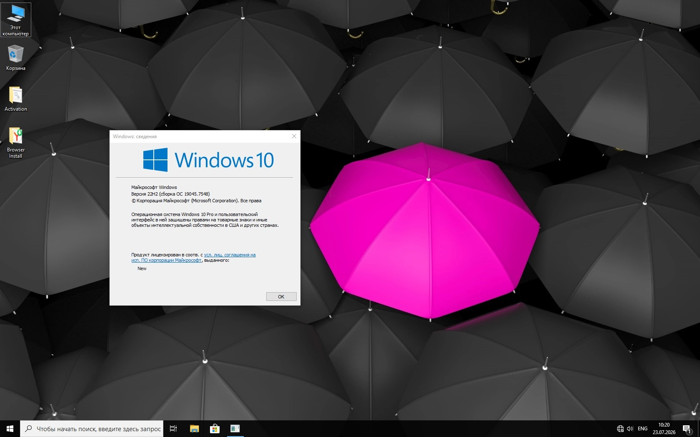Click the active winver taskbar button
The height and width of the screenshot is (437, 700).
point(235,429)
